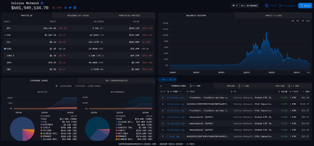
Task: Go to the next Outflow page arrow
Action: coord(291,86)
